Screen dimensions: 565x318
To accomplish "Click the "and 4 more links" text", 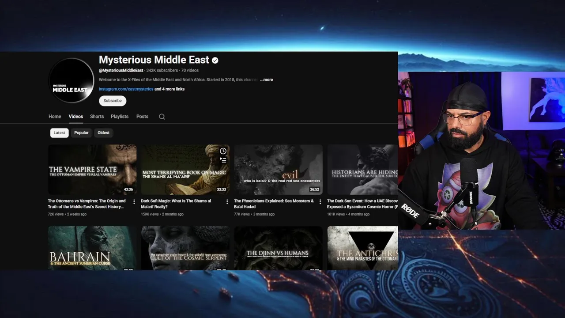I will (169, 89).
